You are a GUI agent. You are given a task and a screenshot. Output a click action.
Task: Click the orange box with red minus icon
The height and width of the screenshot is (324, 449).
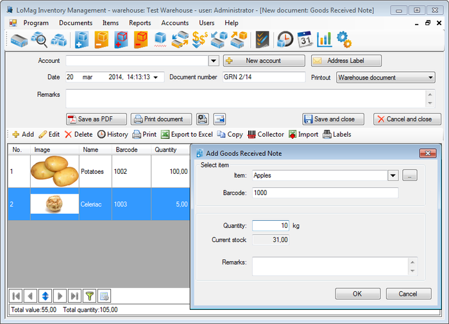141,40
